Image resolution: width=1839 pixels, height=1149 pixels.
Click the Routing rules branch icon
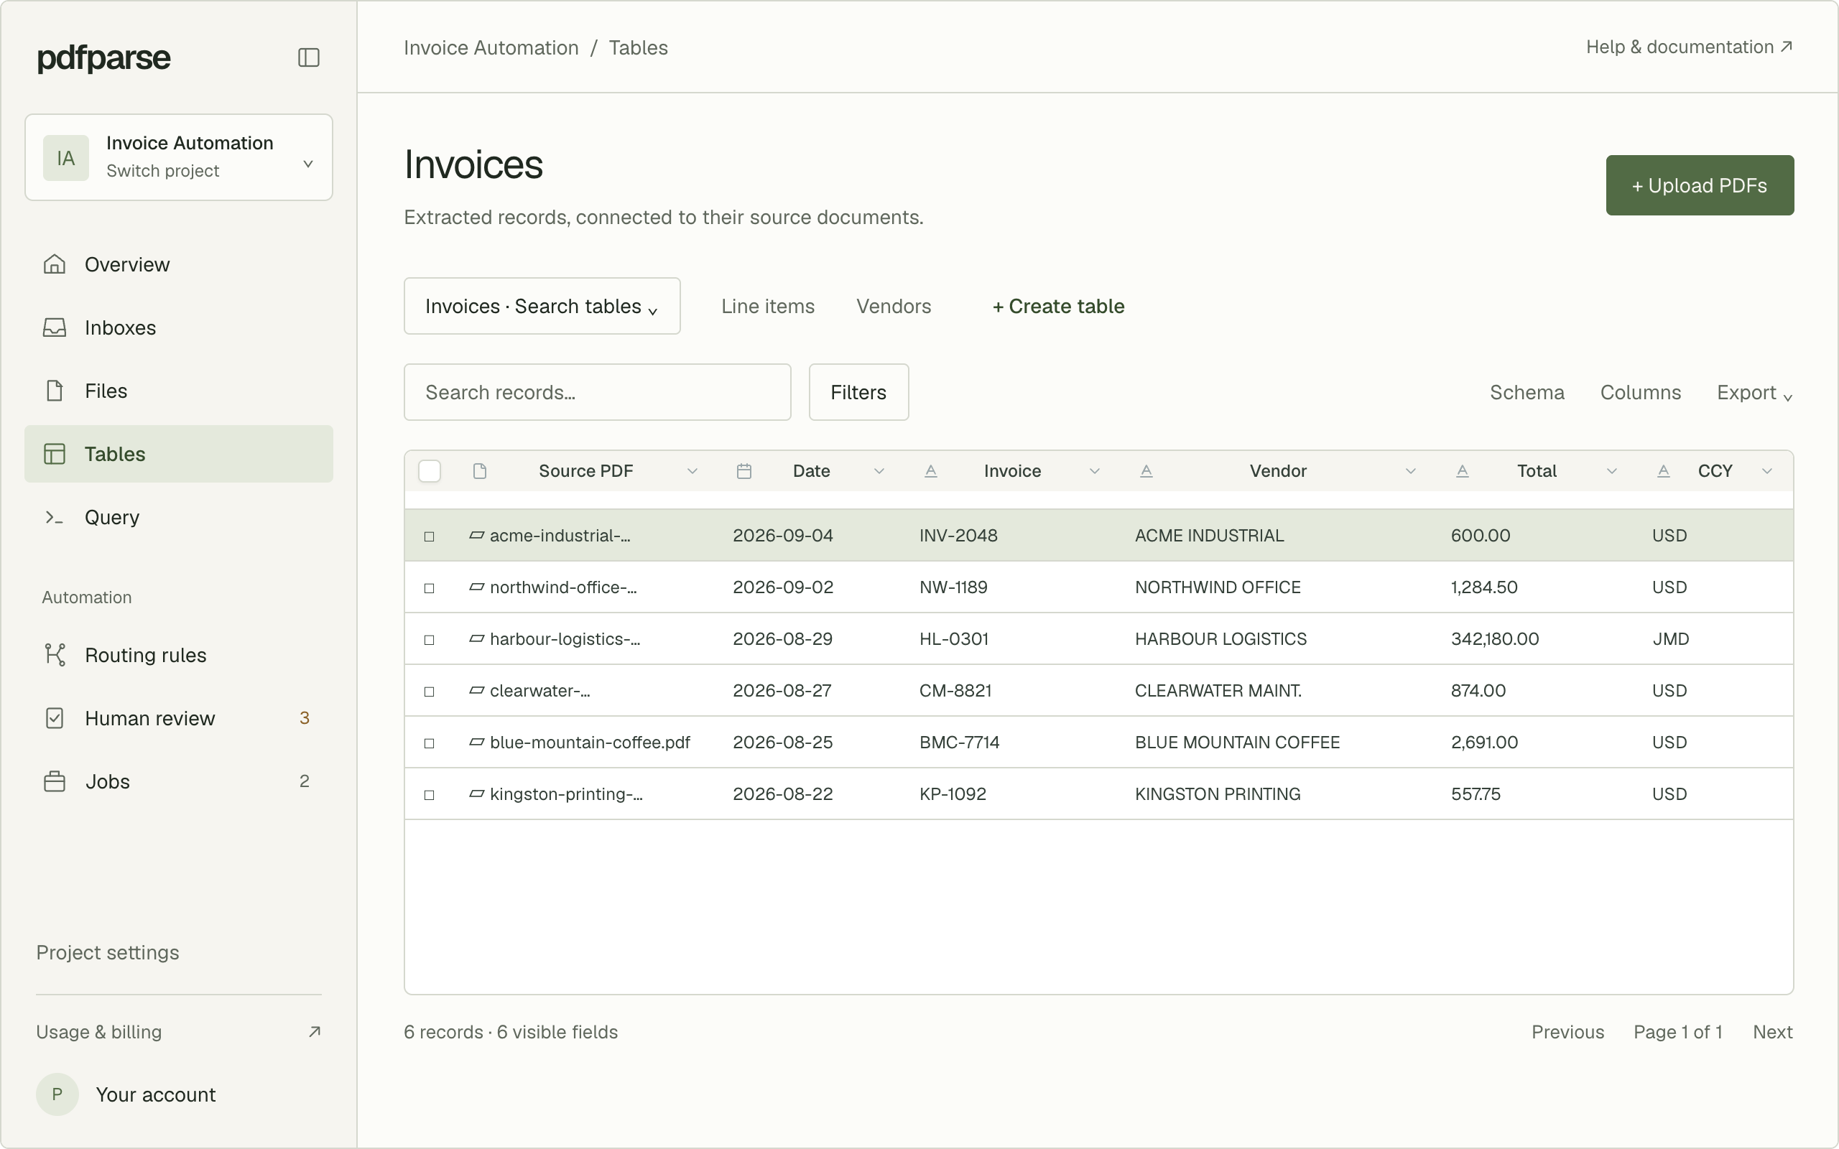(x=55, y=655)
